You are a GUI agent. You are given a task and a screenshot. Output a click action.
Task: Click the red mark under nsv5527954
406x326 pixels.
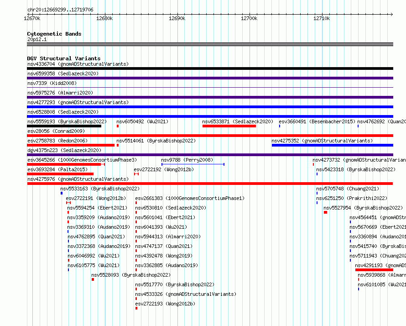coord(325,212)
